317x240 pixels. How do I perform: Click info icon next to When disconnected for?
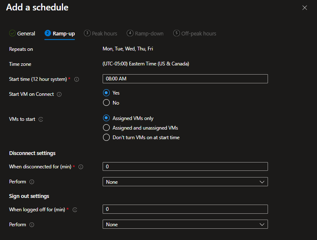[x=81, y=167]
